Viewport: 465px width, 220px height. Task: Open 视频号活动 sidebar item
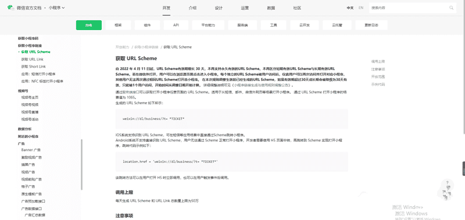30,119
